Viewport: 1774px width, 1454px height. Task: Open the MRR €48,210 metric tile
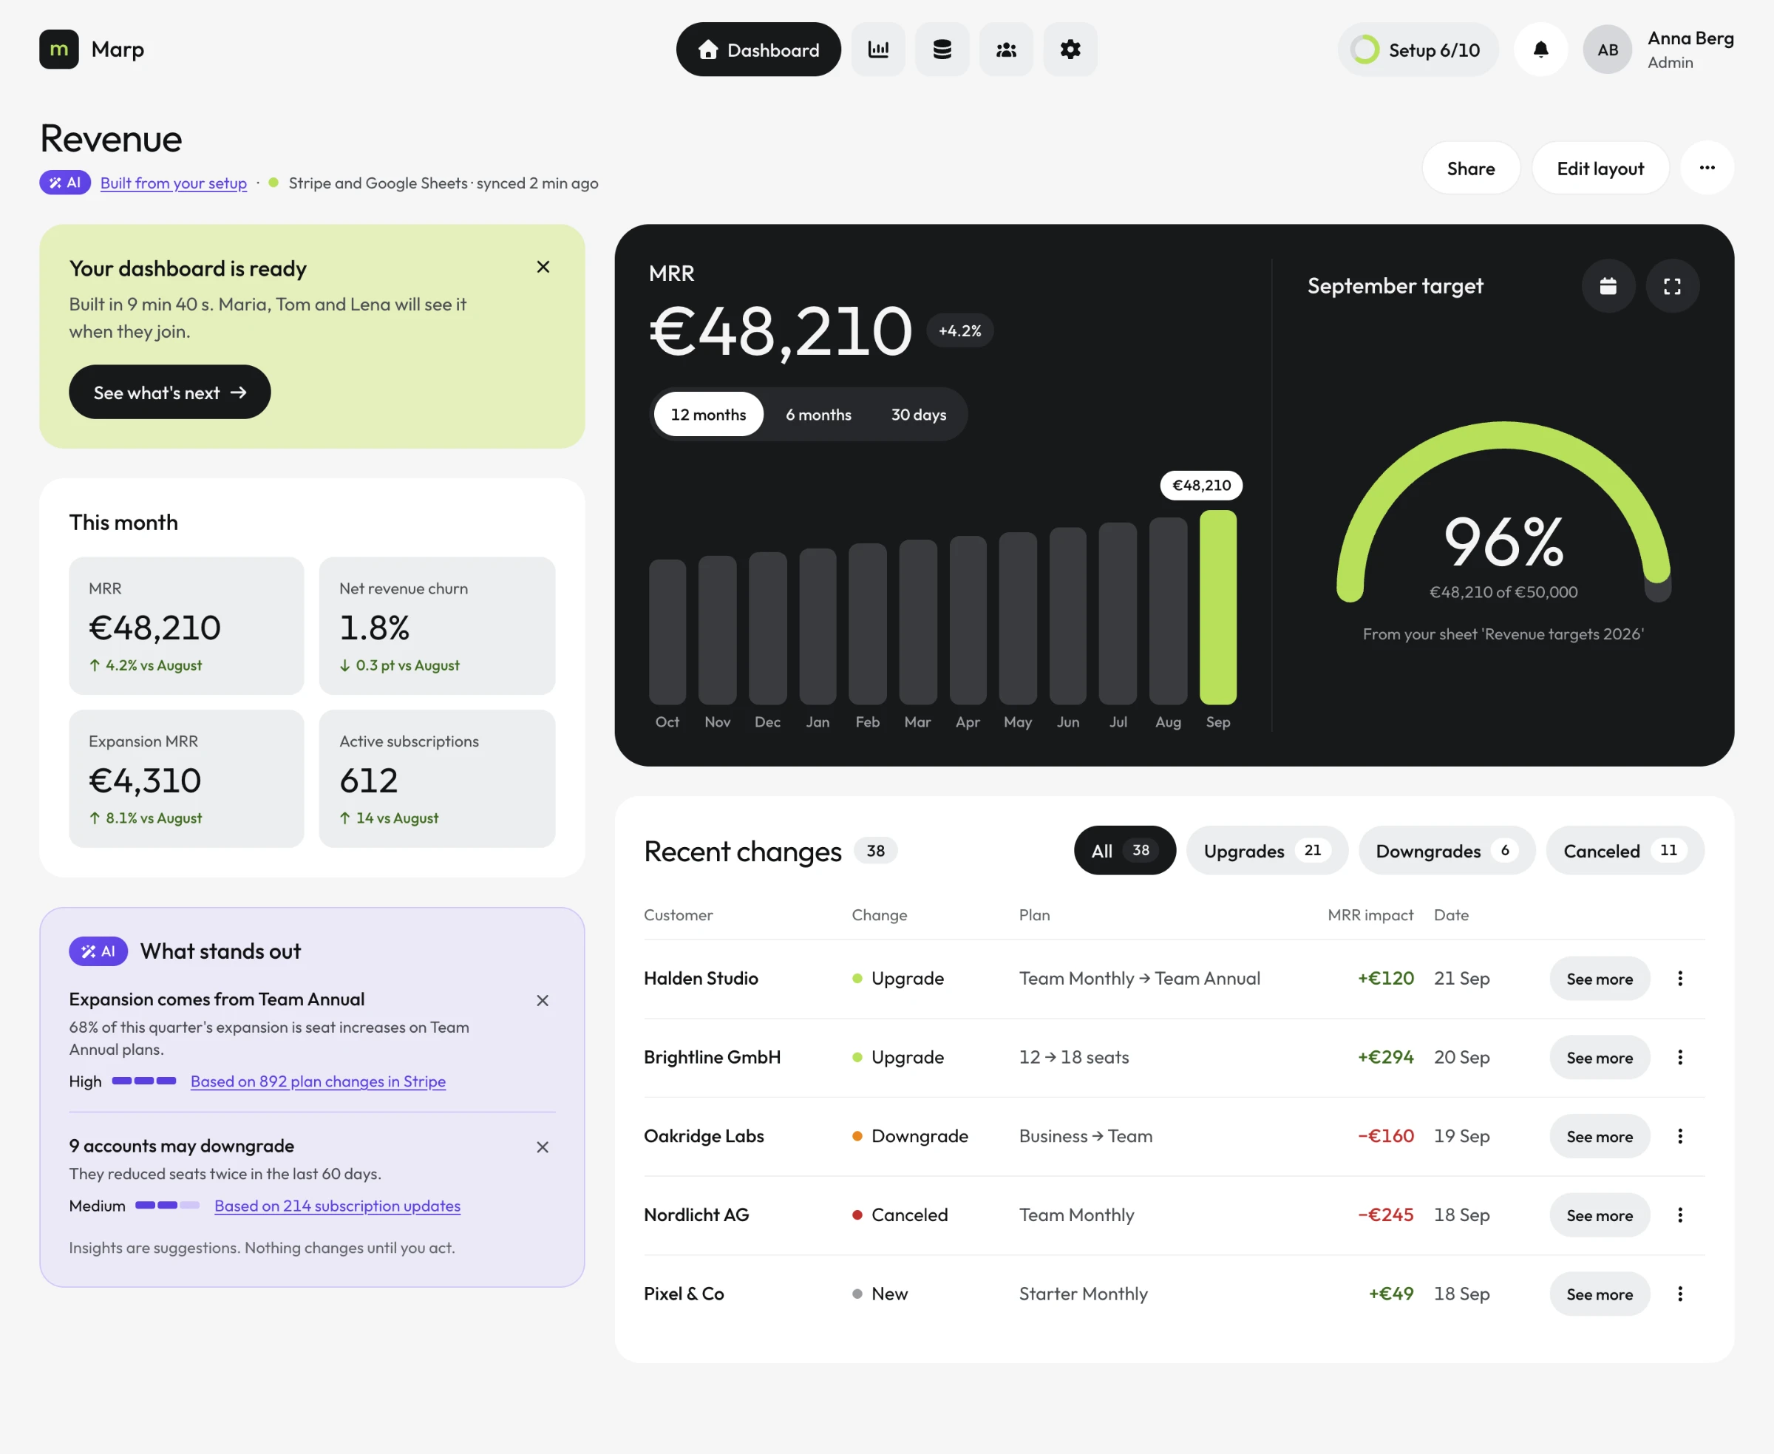186,625
